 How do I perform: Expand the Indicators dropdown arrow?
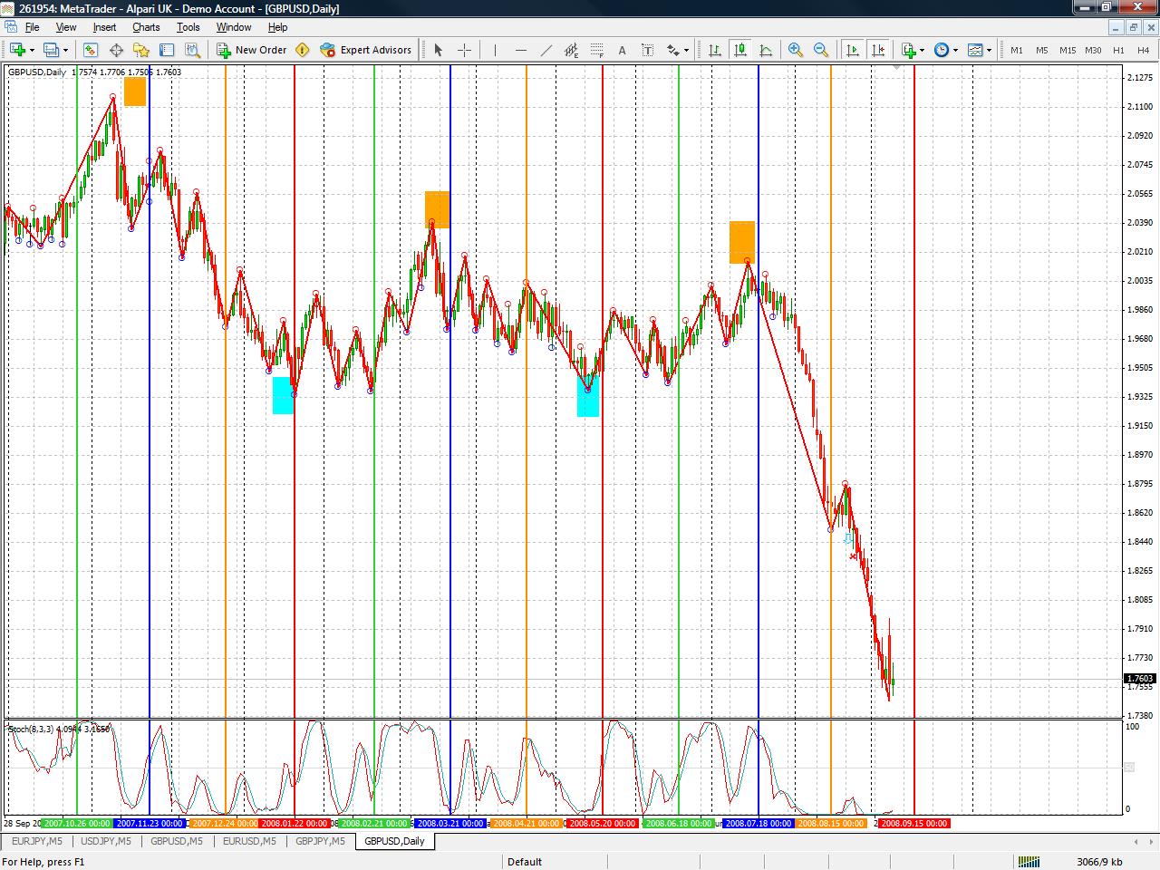(x=922, y=50)
